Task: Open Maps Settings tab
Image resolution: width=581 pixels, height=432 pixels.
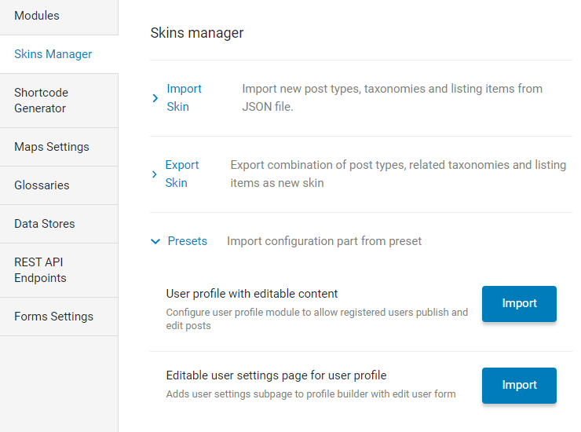Action: click(x=59, y=147)
